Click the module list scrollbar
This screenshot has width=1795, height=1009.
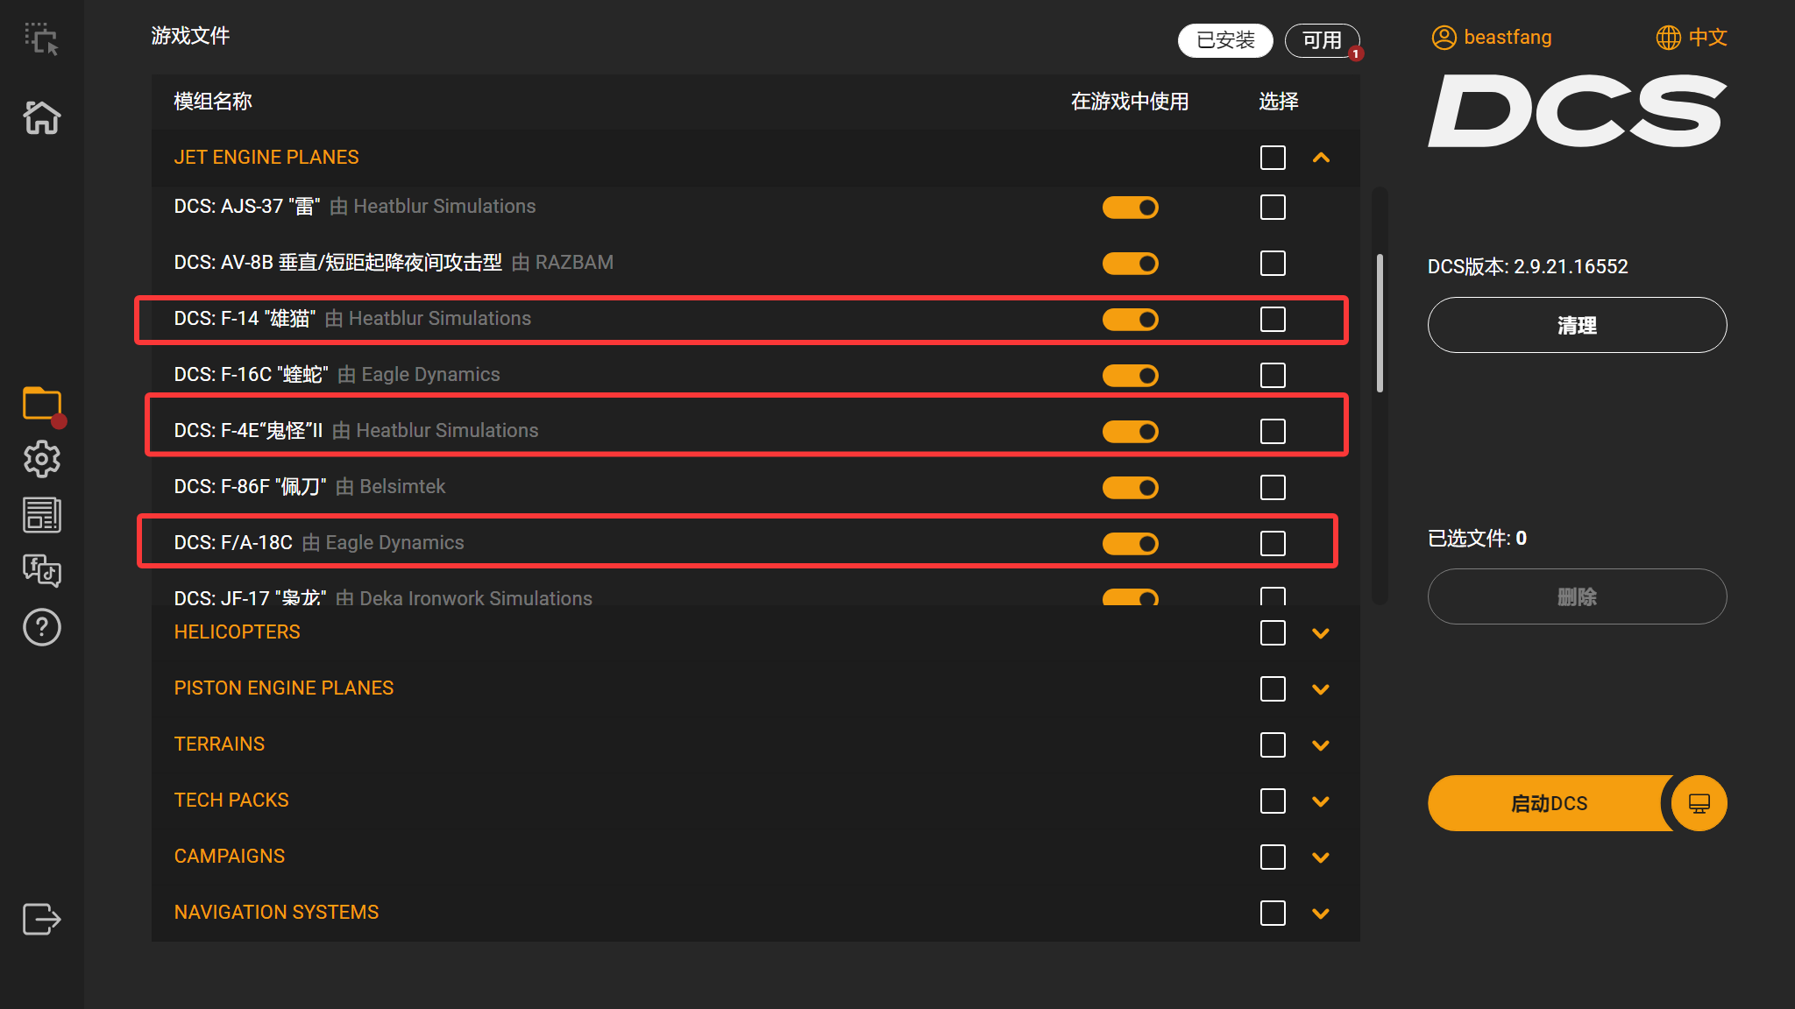tap(1380, 324)
